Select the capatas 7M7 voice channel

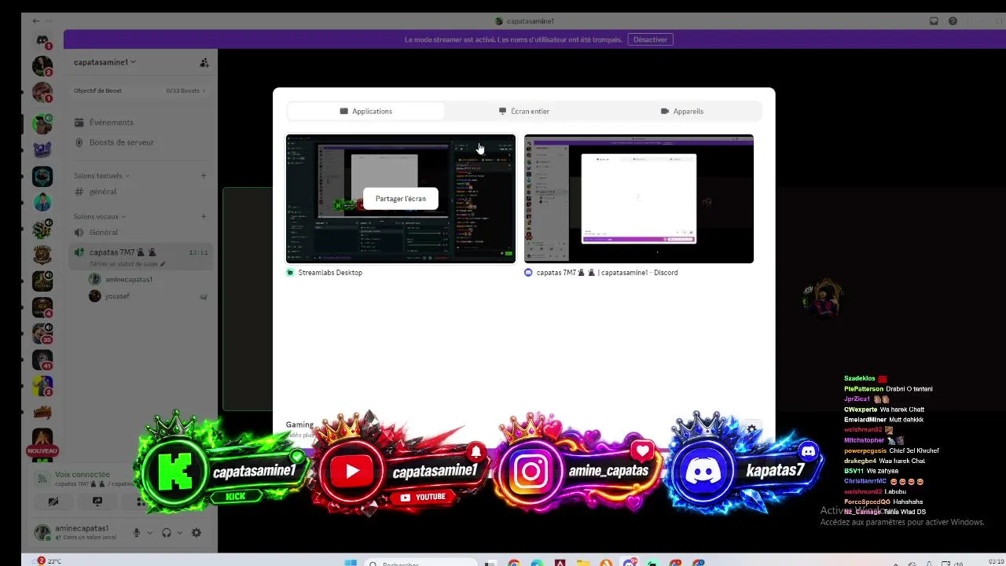tap(140, 256)
